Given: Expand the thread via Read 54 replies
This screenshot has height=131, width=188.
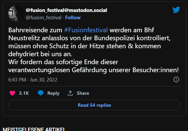Looking at the screenshot, I should pos(94,105).
